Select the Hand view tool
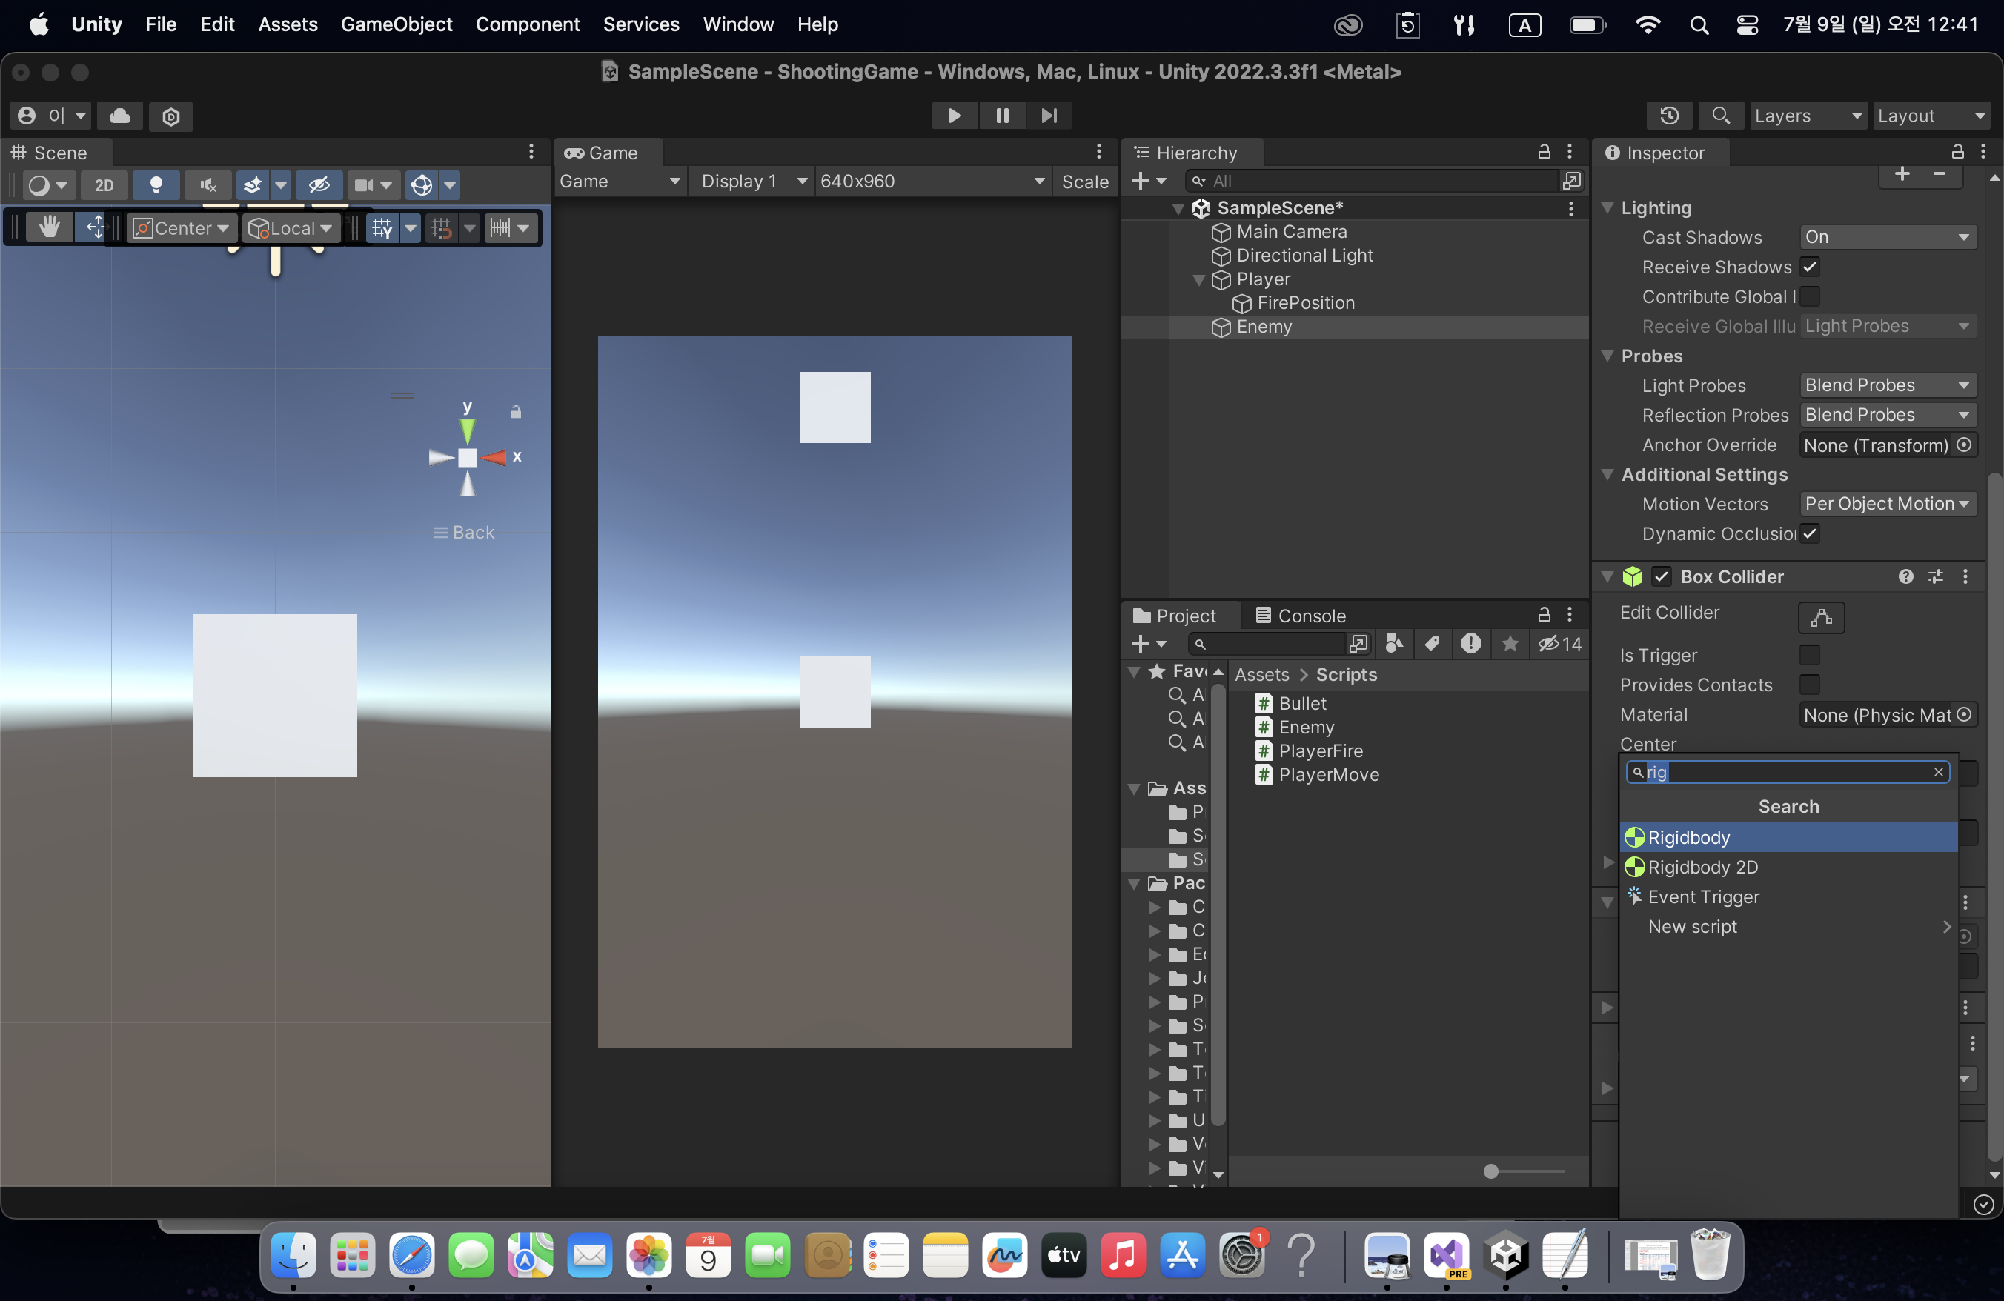Image resolution: width=2004 pixels, height=1301 pixels. (50, 227)
